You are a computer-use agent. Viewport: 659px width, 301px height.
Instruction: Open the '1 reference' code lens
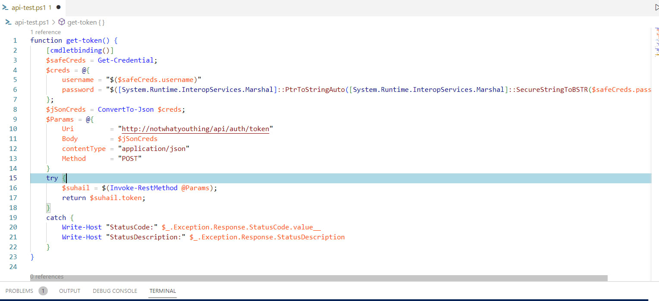coord(45,32)
